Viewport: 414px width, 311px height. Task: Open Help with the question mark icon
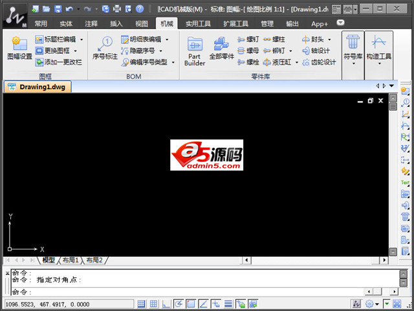coord(140,9)
